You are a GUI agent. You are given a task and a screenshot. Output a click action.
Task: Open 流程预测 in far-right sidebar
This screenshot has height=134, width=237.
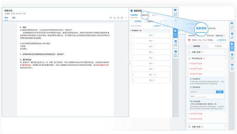click(x=232, y=57)
